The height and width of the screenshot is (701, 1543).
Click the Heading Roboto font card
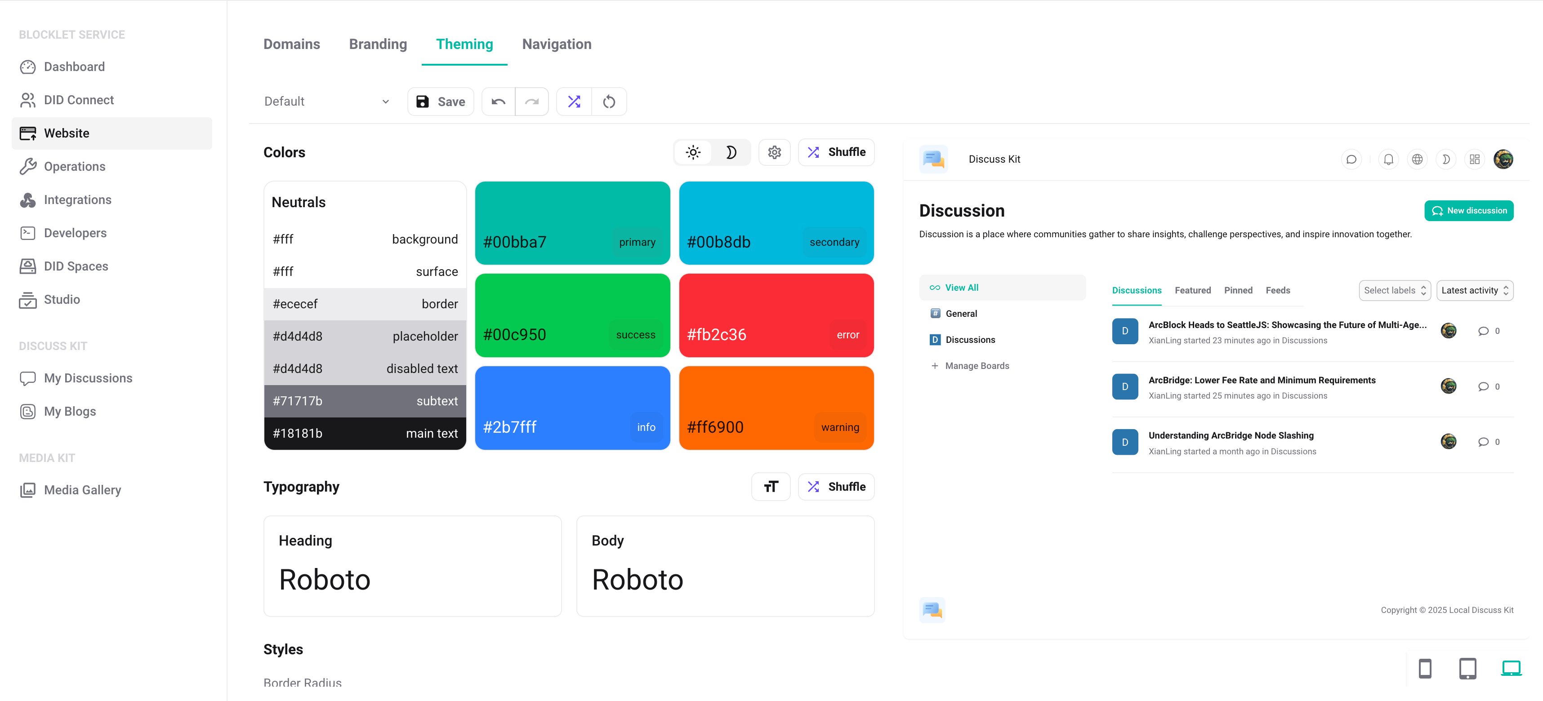(412, 566)
